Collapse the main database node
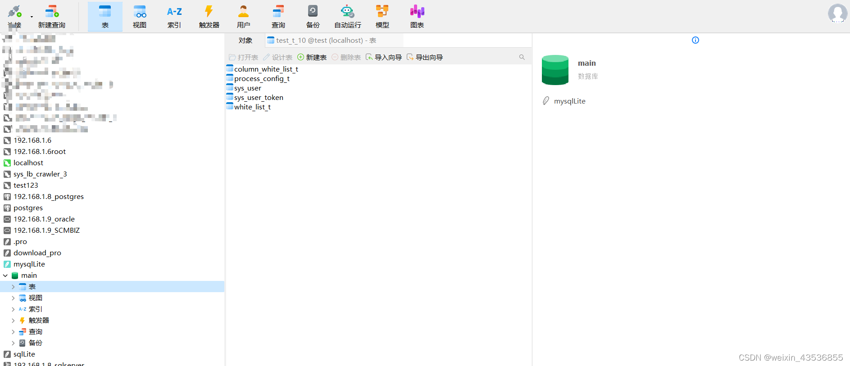 pyautogui.click(x=5, y=276)
